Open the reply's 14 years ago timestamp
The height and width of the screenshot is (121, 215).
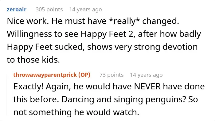[146, 75]
